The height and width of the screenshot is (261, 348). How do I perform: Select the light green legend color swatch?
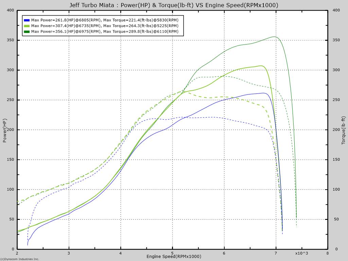click(x=27, y=26)
